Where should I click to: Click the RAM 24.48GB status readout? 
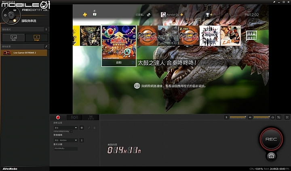point(271,169)
